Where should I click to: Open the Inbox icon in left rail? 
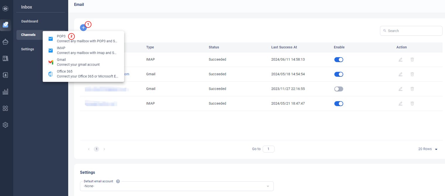coord(6,25)
